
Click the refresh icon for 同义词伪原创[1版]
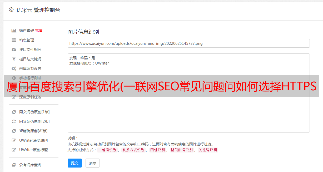(x=14, y=112)
